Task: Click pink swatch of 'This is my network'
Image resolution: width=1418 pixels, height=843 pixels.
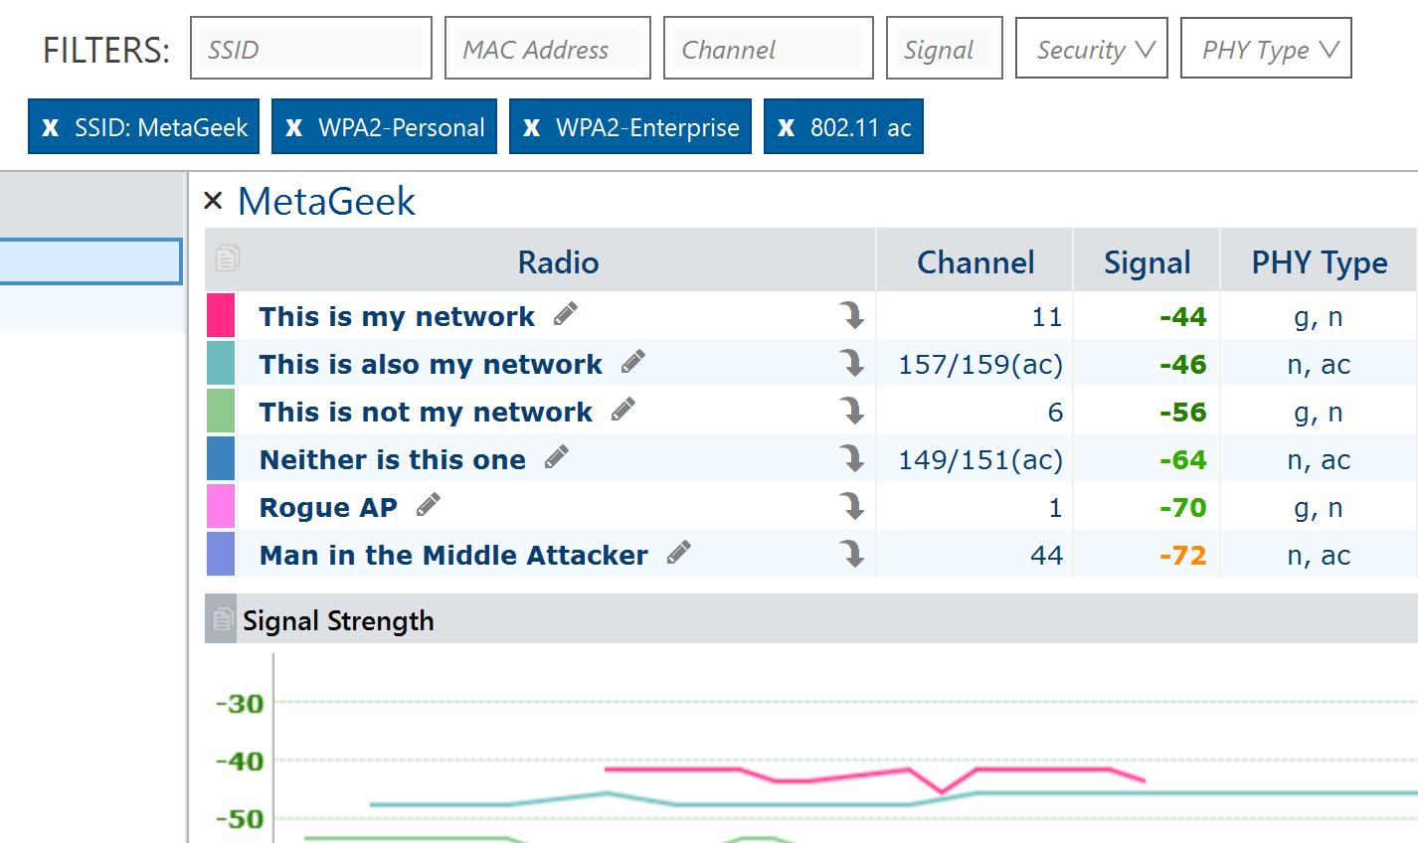Action: [x=221, y=315]
